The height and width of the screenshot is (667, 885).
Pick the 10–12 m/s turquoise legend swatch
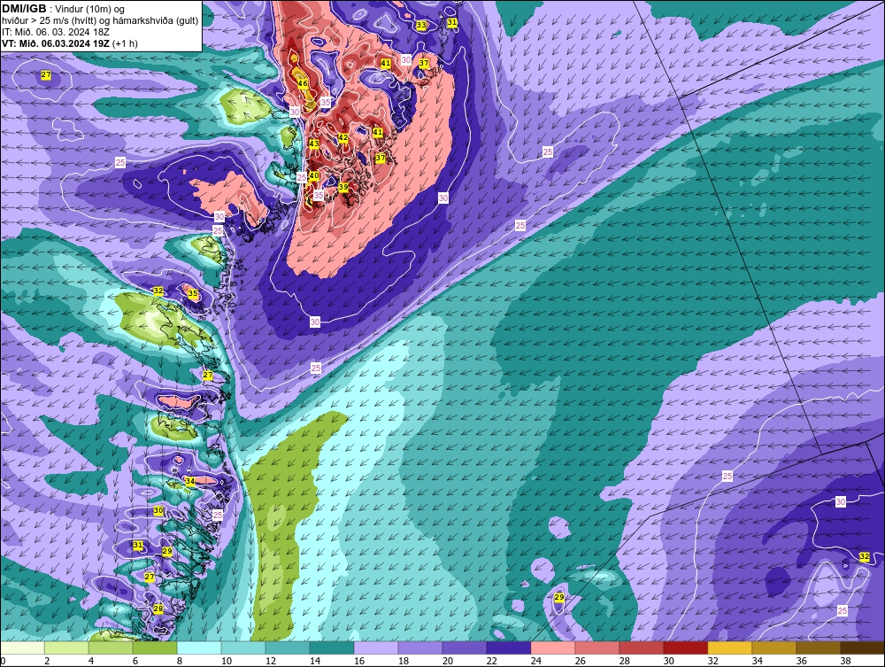pos(244,648)
